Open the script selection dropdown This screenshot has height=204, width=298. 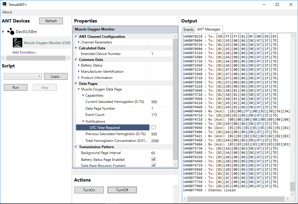(x=23, y=76)
